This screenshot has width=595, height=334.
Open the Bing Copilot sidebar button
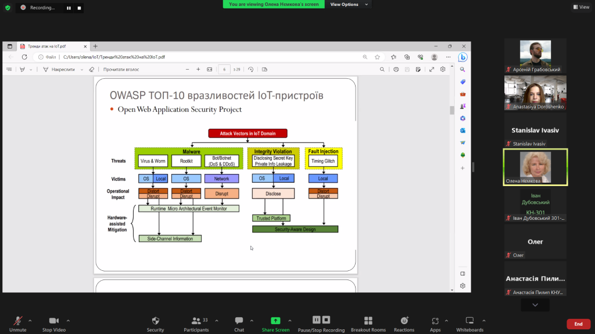(463, 57)
